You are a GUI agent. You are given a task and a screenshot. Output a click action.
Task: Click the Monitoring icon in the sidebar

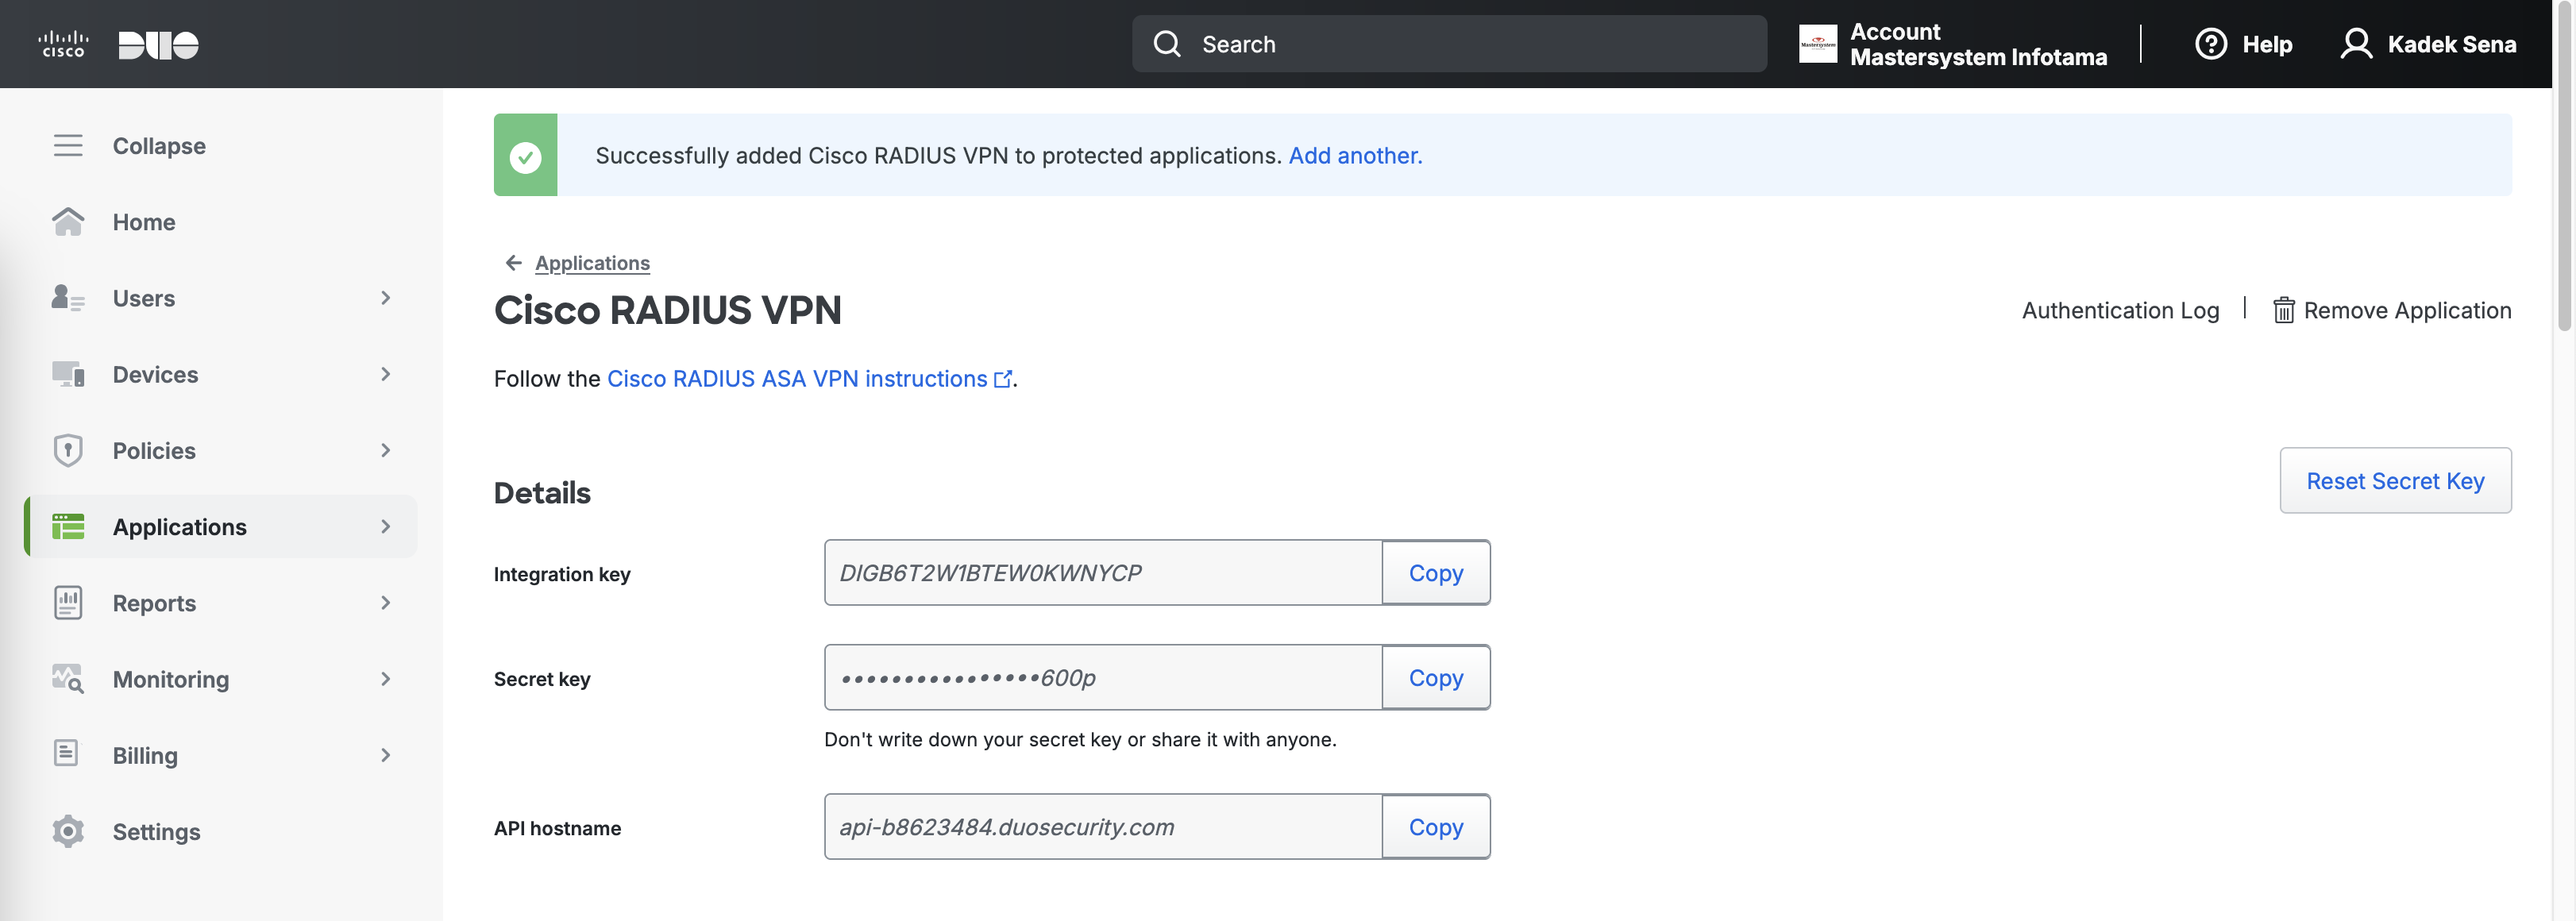[68, 679]
